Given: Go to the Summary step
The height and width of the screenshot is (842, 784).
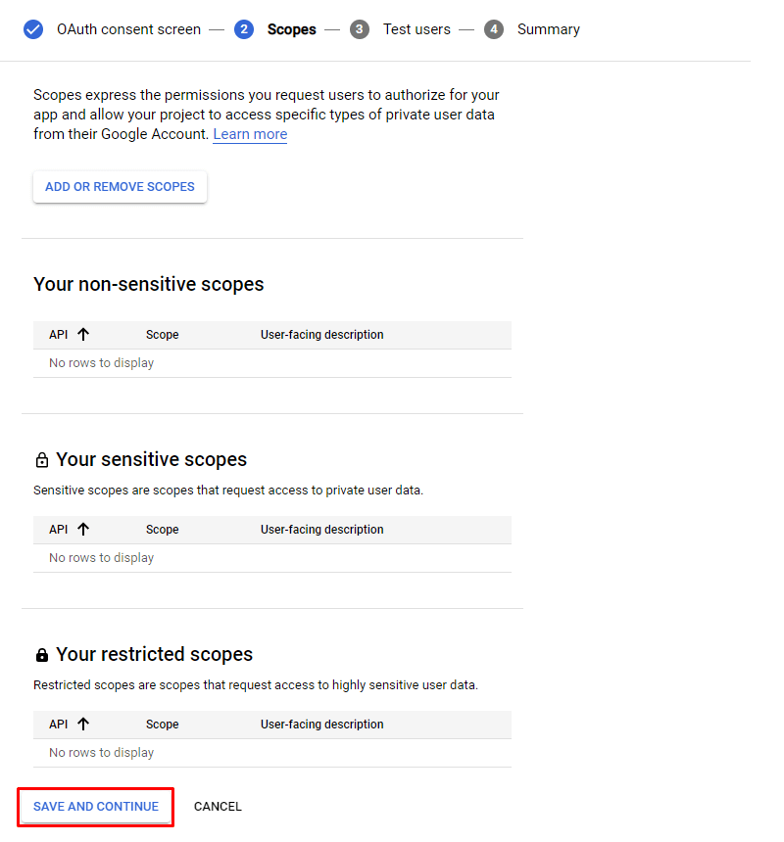Looking at the screenshot, I should pyautogui.click(x=548, y=28).
